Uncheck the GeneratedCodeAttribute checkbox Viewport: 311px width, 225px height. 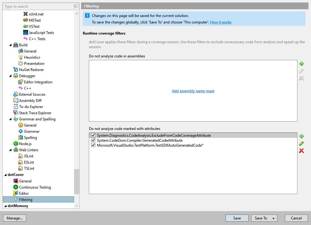click(x=93, y=140)
